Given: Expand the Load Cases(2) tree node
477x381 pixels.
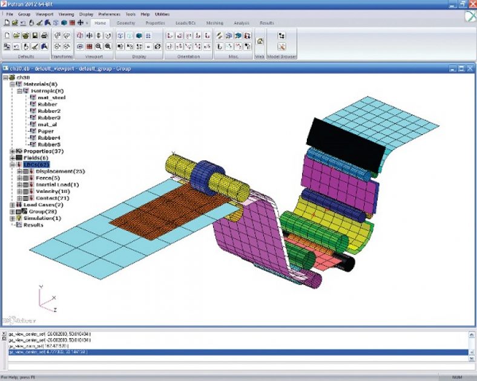Looking at the screenshot, I should pos(12,205).
